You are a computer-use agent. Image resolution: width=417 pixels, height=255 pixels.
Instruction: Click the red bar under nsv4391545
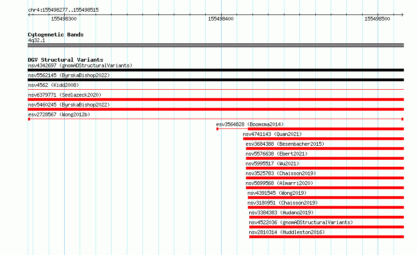pyautogui.click(x=326, y=198)
